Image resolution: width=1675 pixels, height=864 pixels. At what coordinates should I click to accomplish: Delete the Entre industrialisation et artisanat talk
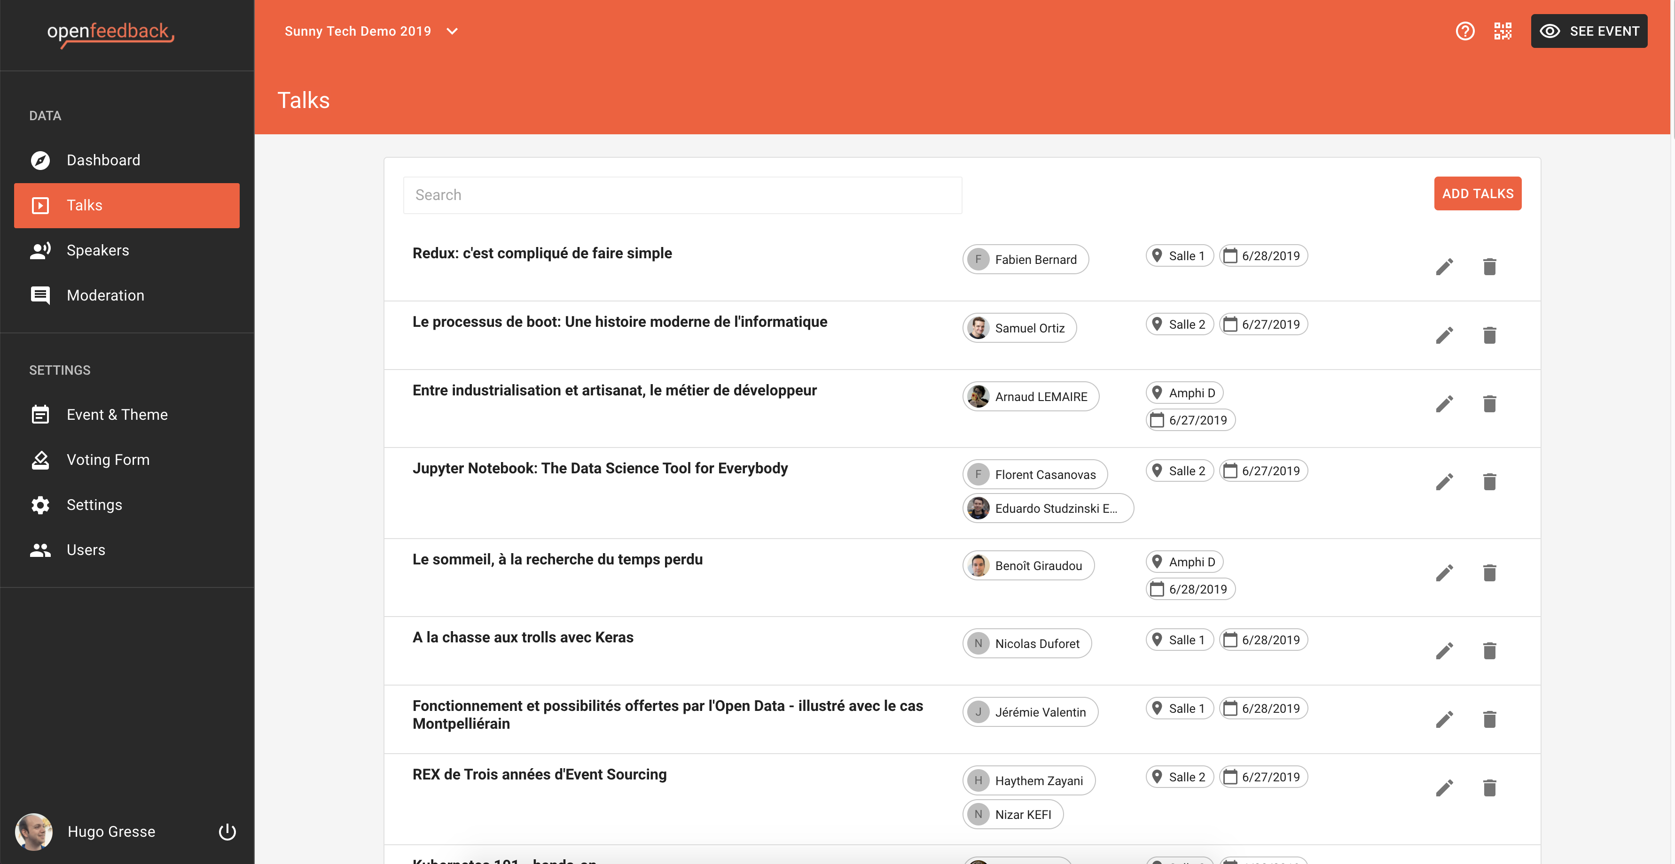tap(1490, 404)
